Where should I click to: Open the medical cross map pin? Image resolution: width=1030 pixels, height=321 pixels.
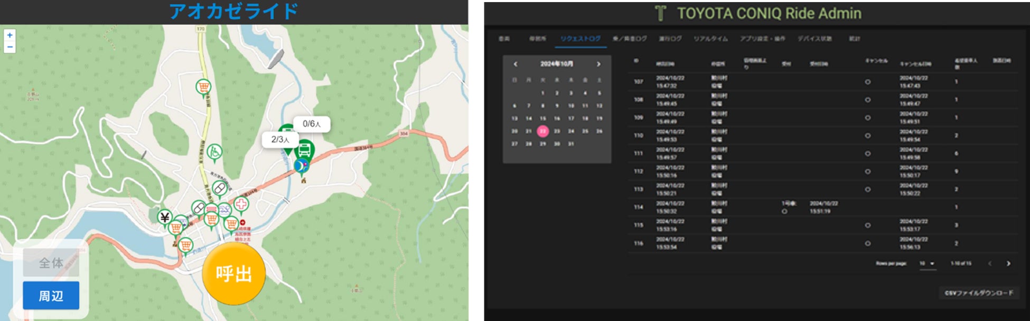241,204
